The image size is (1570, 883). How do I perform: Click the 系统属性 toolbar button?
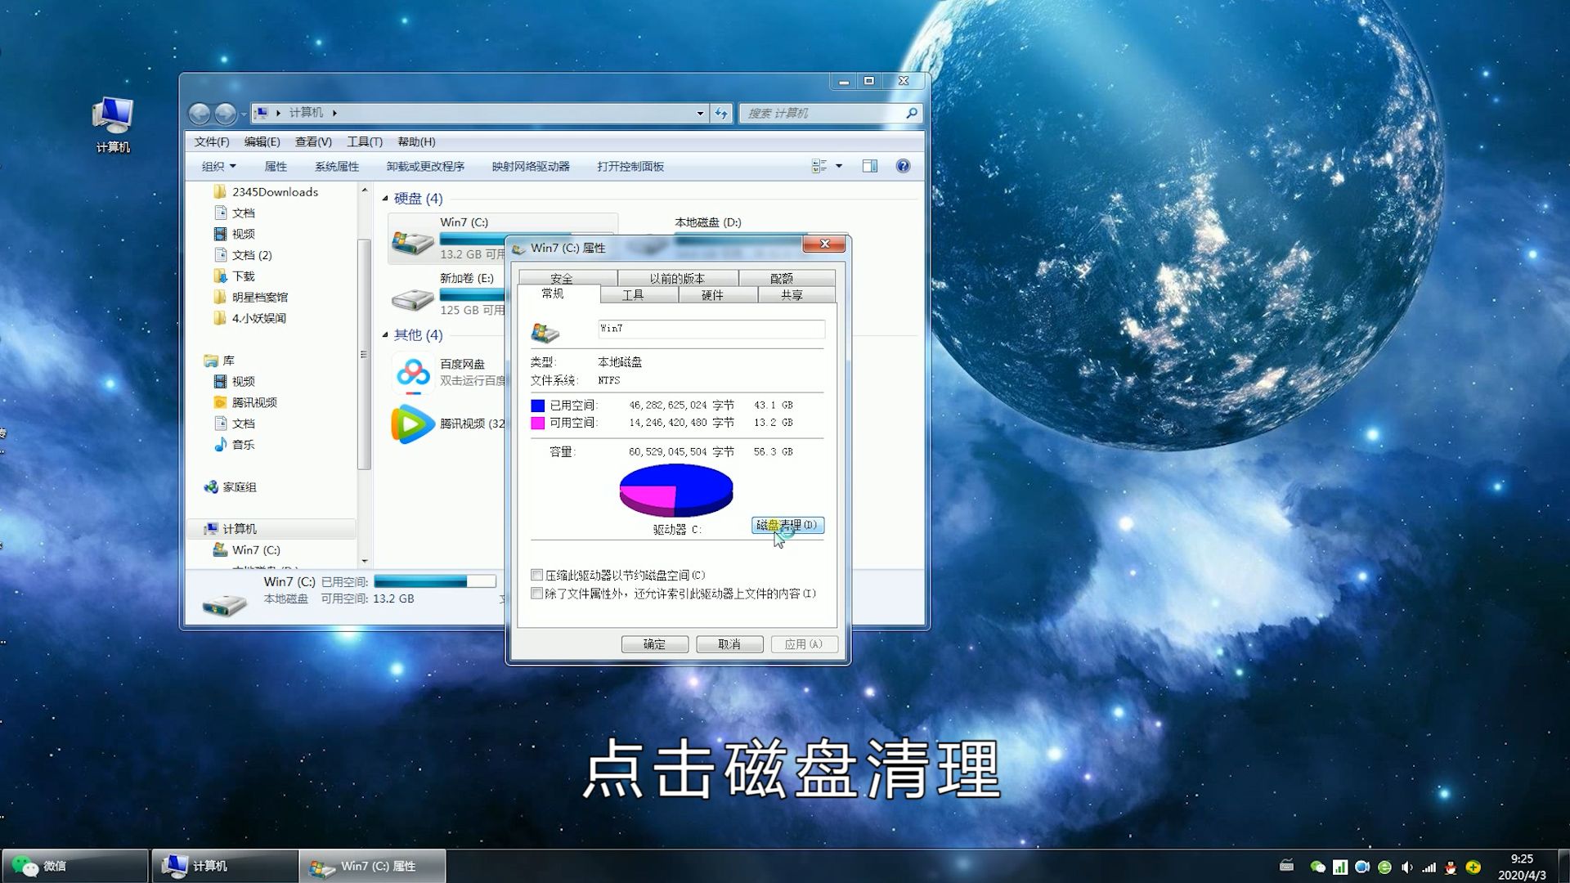point(337,166)
